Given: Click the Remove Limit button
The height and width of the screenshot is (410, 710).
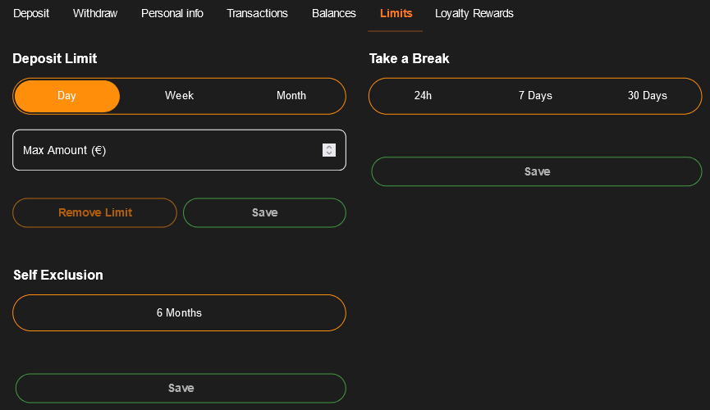Looking at the screenshot, I should (94, 212).
